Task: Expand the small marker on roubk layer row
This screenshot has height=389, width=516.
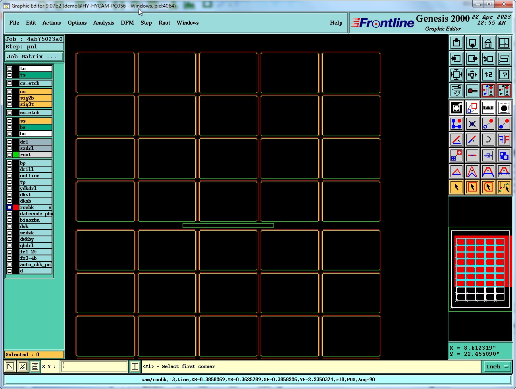Action: click(50, 207)
